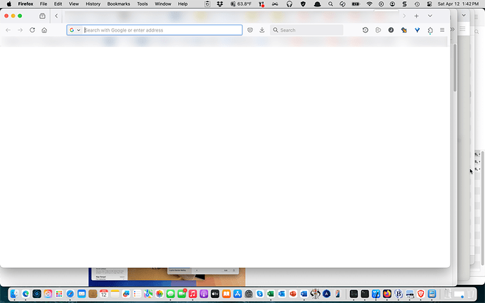The height and width of the screenshot is (303, 485).
Task: Click the Search box in toolbar
Action: point(306,30)
